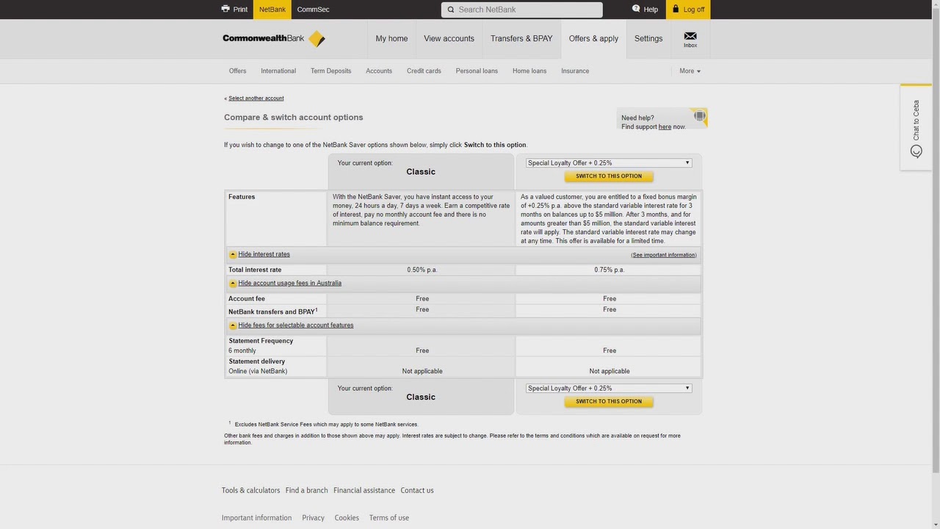
Task: Select Offers submenu item
Action: point(237,71)
